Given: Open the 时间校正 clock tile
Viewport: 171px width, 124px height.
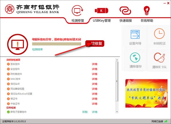Looking at the screenshot, I should (x=159, y=36).
